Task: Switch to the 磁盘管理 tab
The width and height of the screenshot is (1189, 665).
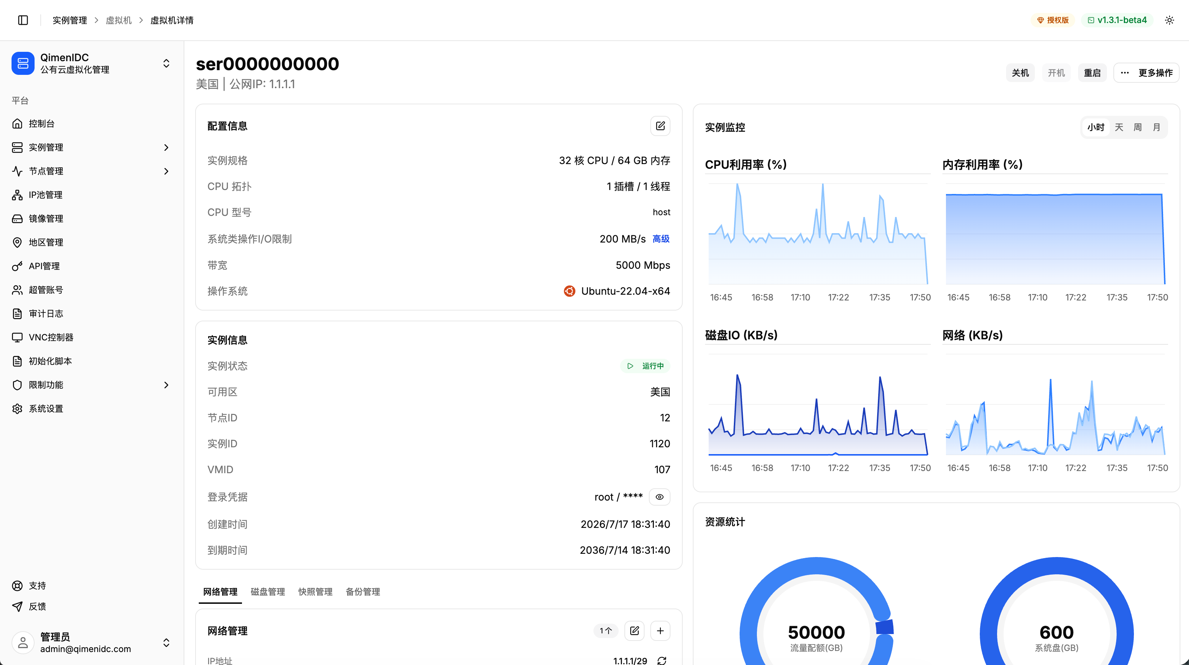Action: (268, 592)
